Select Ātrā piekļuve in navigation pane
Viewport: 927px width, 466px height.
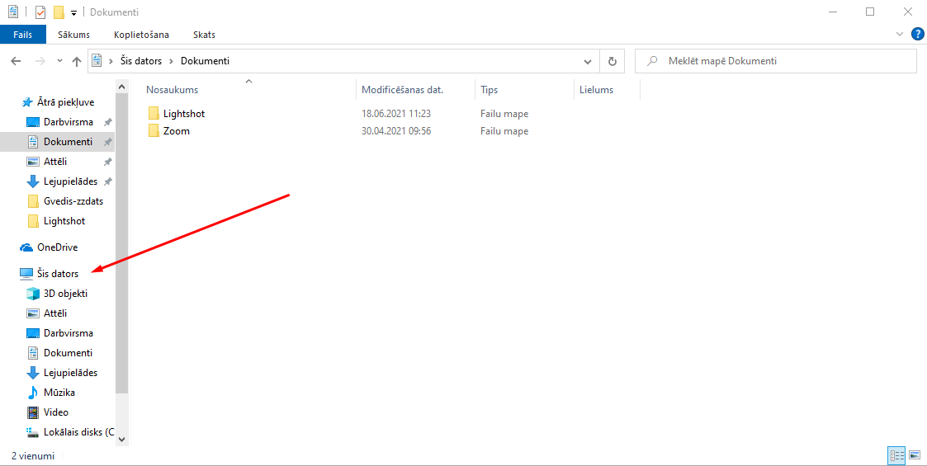(x=65, y=102)
